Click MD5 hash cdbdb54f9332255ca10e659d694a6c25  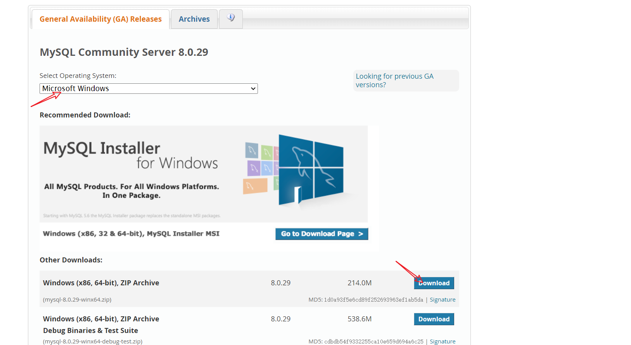point(373,342)
